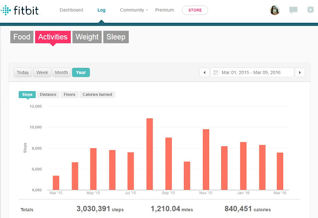Click the tallest bar for August '15
Viewport: 318px width, 218px height.
tap(150, 154)
